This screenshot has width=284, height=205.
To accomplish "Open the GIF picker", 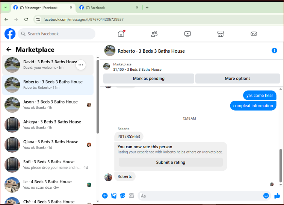I will pyautogui.click(x=131, y=196).
